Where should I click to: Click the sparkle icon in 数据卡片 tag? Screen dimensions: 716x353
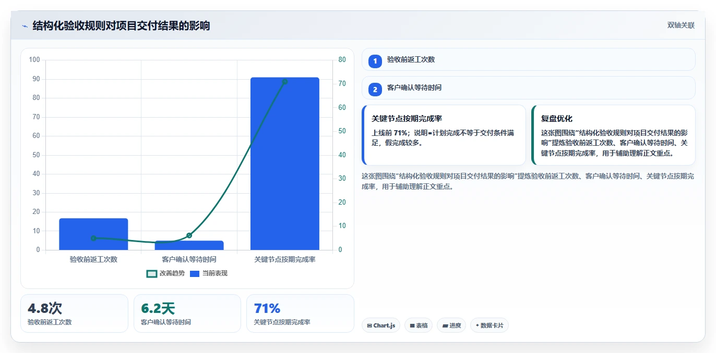pyautogui.click(x=477, y=326)
